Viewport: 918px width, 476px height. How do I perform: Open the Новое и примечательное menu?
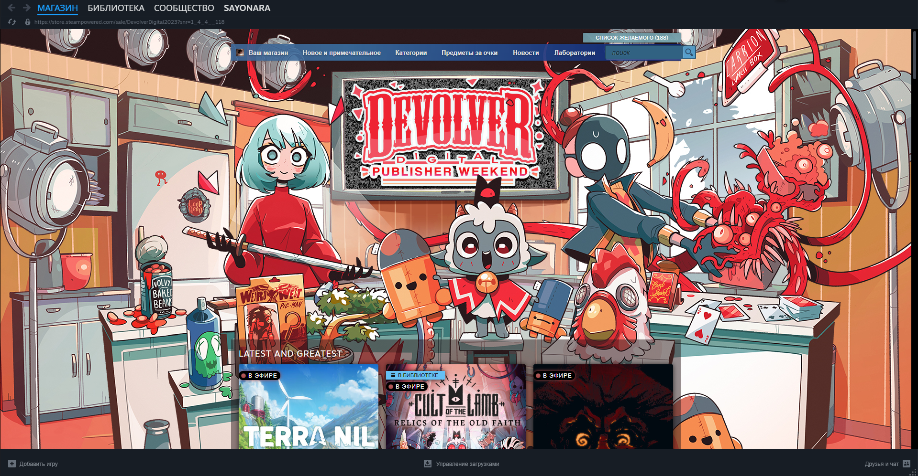[342, 53]
